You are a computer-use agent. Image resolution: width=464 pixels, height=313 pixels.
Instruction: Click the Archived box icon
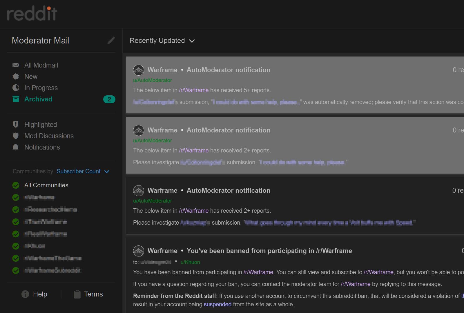point(16,99)
